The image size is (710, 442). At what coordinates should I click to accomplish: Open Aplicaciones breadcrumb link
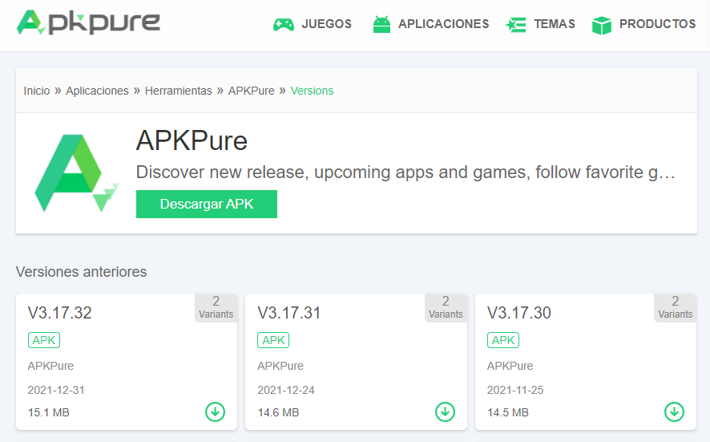97,91
